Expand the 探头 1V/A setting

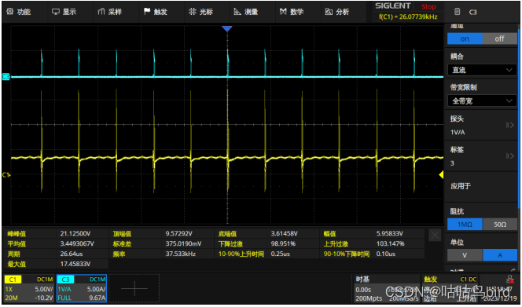pyautogui.click(x=482, y=126)
